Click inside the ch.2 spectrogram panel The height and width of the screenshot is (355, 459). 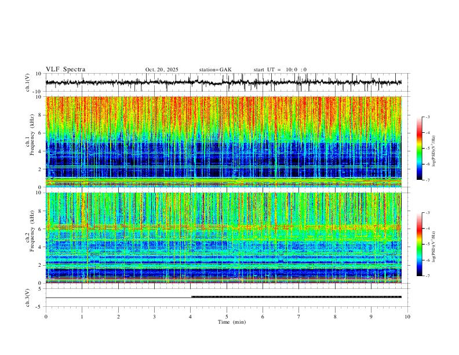click(x=223, y=238)
